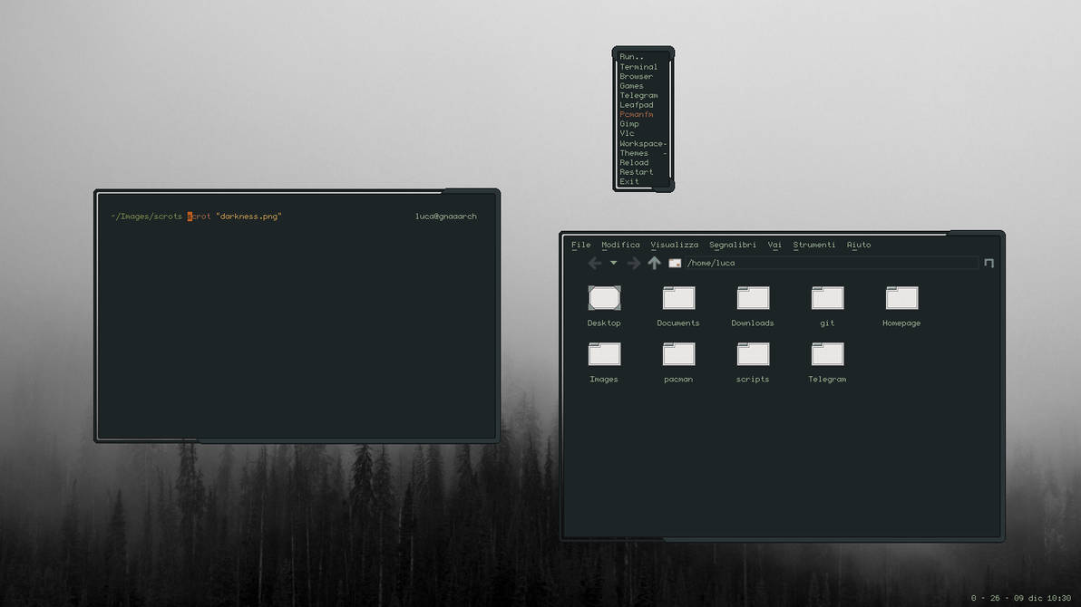Select Run.. at the top of the menu
This screenshot has width=1081, height=607.
click(x=632, y=56)
